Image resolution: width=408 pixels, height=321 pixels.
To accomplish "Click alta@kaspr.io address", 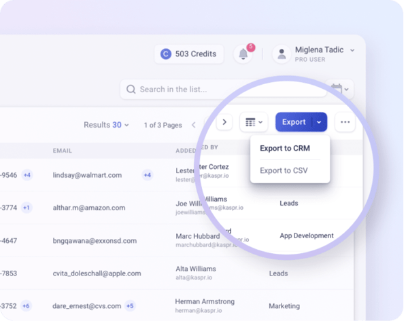I will [x=194, y=278].
